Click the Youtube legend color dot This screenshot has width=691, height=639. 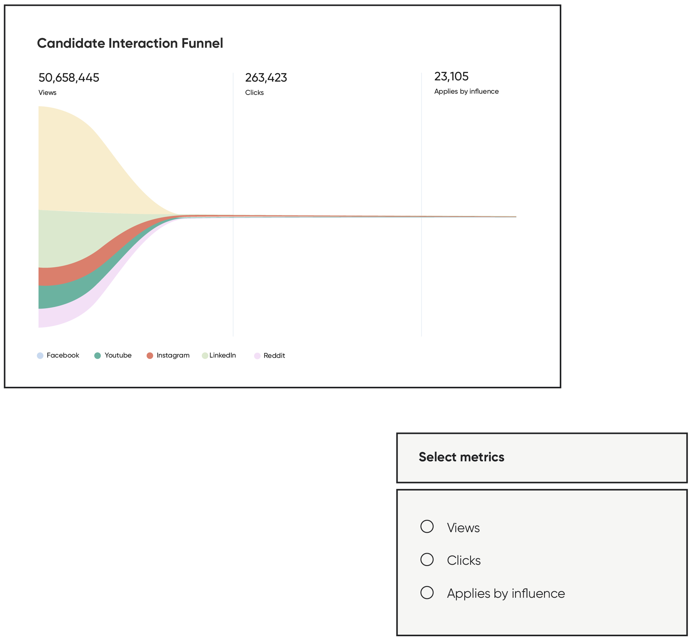pyautogui.click(x=98, y=355)
